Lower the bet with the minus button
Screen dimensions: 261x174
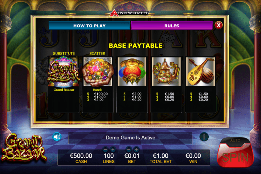[129, 150]
